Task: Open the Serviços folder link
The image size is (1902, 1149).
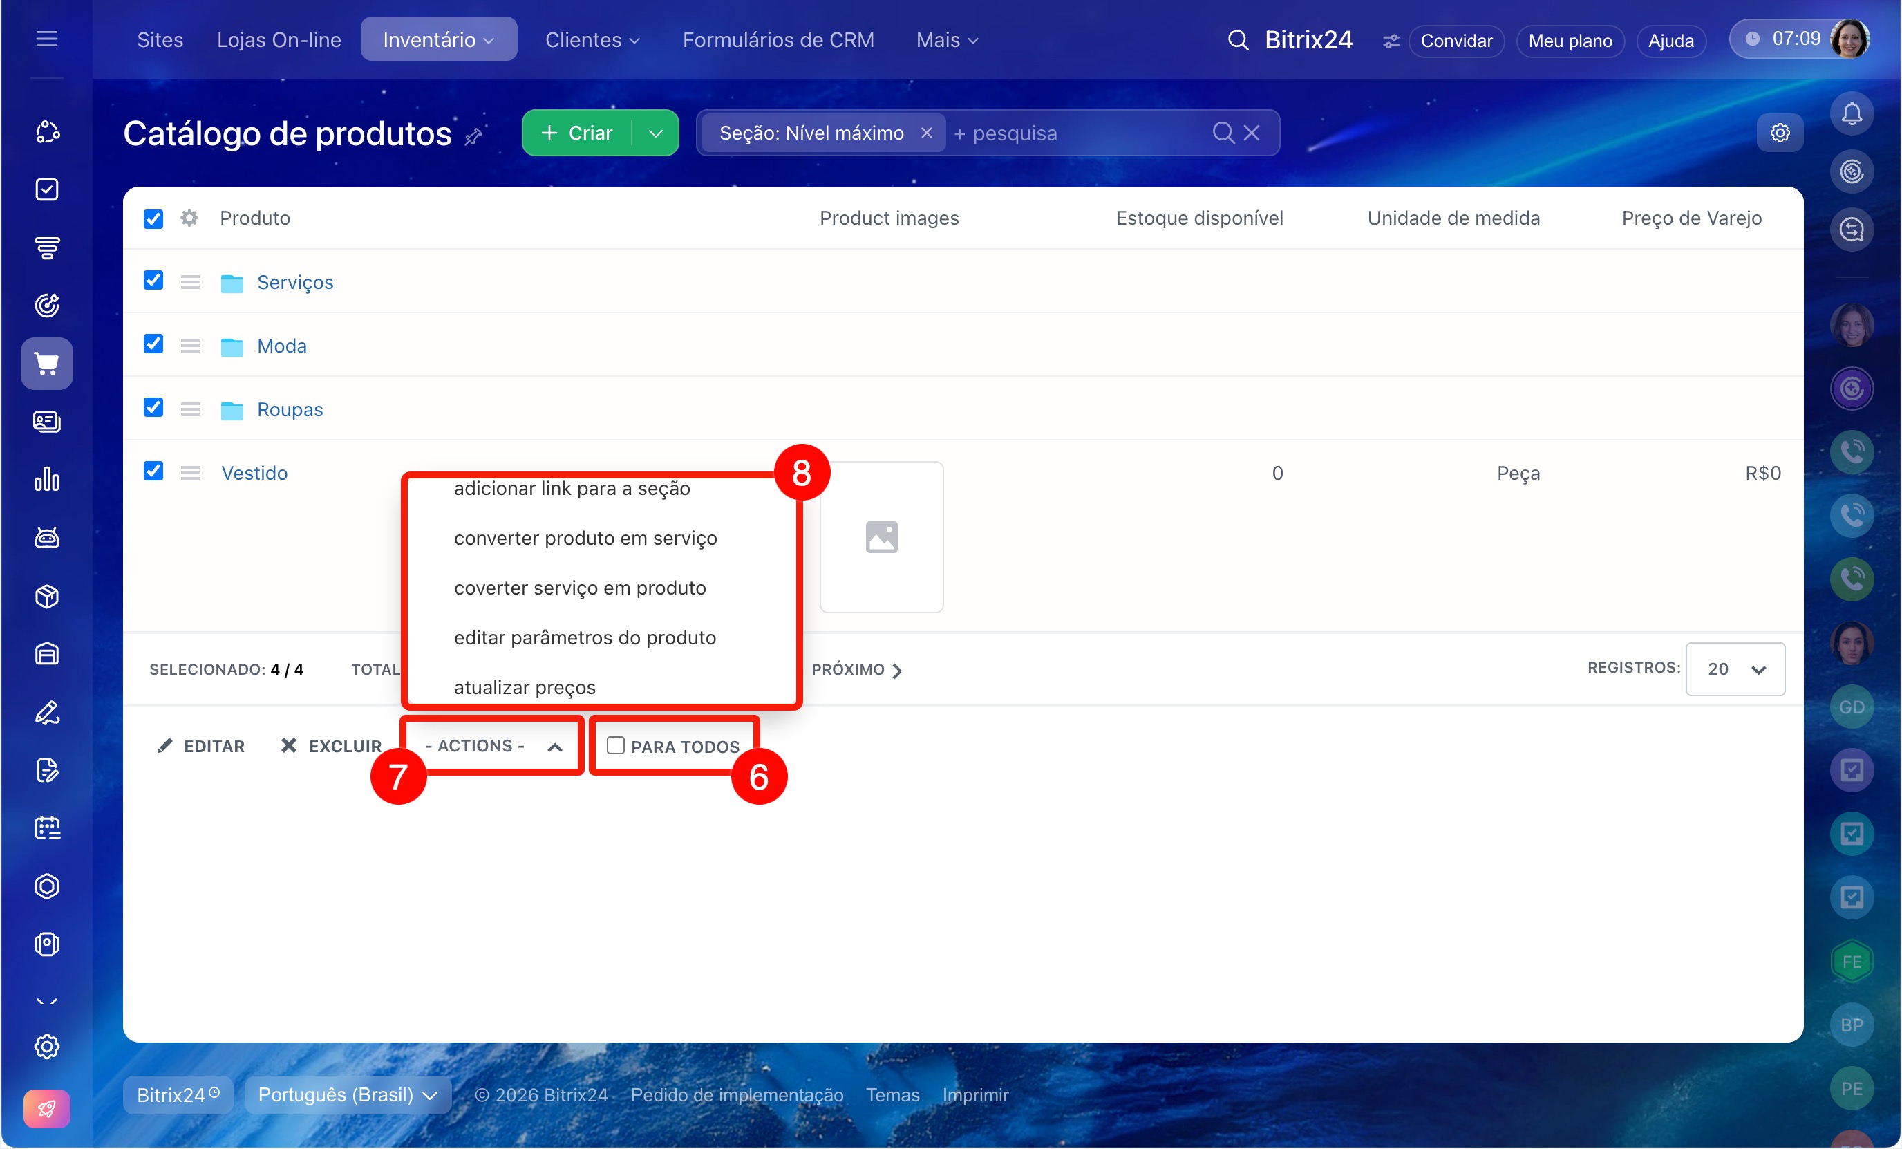Action: 295,283
